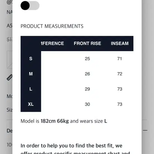The height and width of the screenshot is (154, 154).
Task: Click the partially visible CIRCUMFERENCE header
Action: (53, 43)
